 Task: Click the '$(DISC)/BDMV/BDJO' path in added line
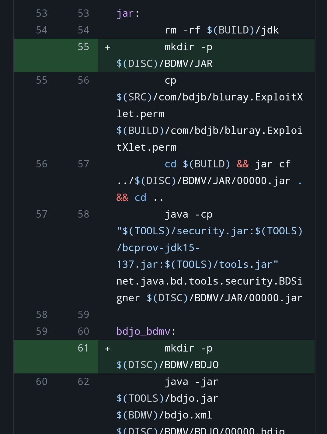pyautogui.click(x=167, y=365)
